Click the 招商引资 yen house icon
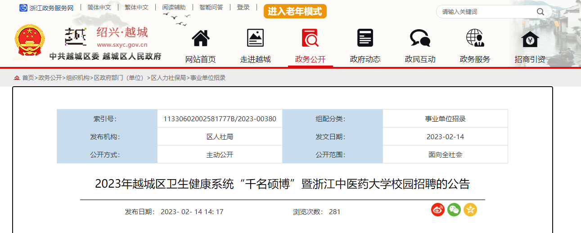581x233 pixels. pyautogui.click(x=530, y=39)
